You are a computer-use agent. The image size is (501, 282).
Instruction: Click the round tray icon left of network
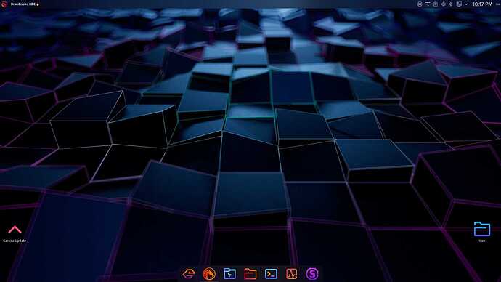click(420, 4)
